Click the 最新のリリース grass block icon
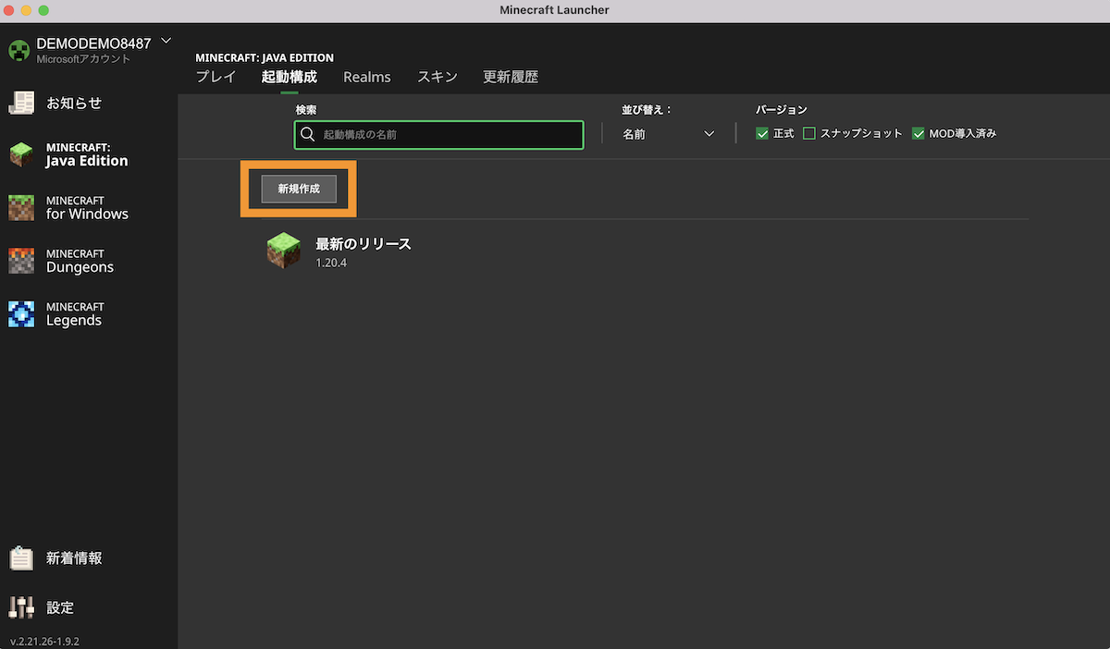 coord(284,251)
